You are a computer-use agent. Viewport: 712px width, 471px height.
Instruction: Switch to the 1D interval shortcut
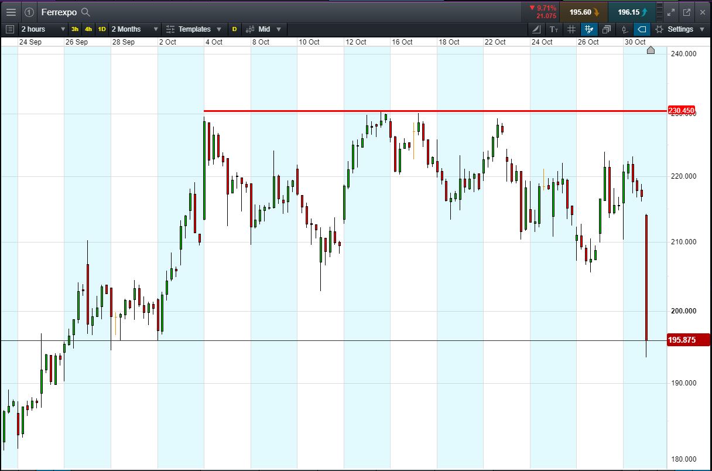102,29
